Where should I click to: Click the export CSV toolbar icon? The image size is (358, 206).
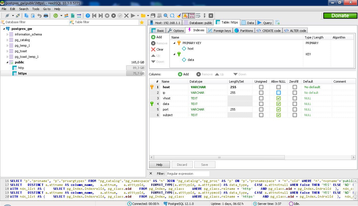(x=73, y=16)
